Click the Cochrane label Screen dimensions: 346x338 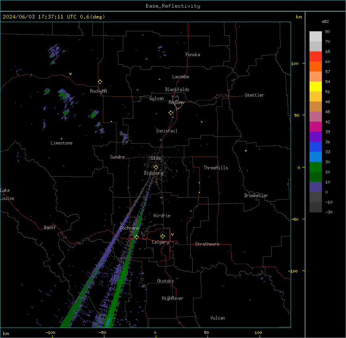click(x=129, y=228)
